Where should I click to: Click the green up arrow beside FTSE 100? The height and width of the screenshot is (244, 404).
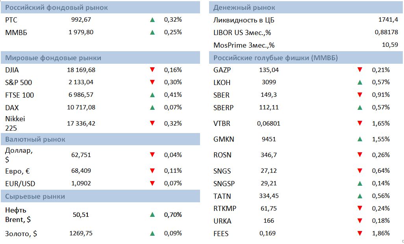tap(152, 95)
